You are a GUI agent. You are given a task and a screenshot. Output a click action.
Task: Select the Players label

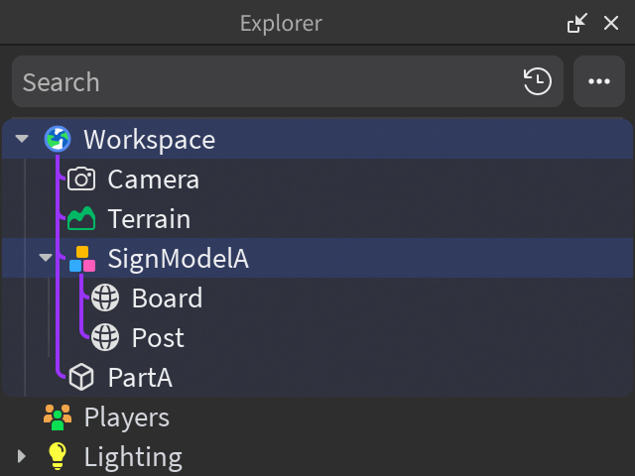click(x=126, y=417)
